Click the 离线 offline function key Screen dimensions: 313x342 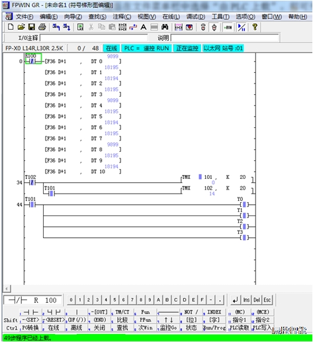[76, 327]
